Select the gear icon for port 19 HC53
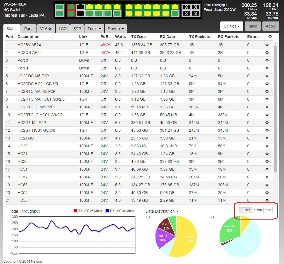This screenshot has height=264, width=284. click(x=267, y=185)
